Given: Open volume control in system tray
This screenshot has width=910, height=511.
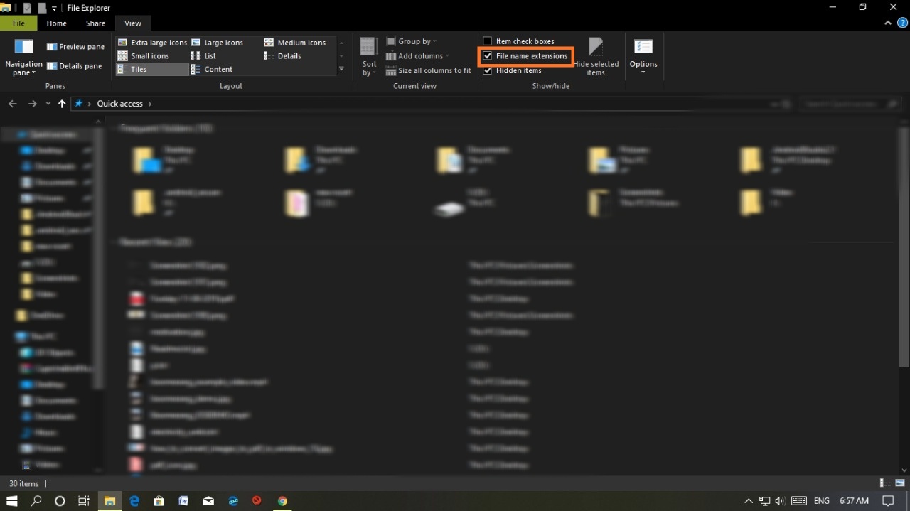Looking at the screenshot, I should (x=781, y=500).
